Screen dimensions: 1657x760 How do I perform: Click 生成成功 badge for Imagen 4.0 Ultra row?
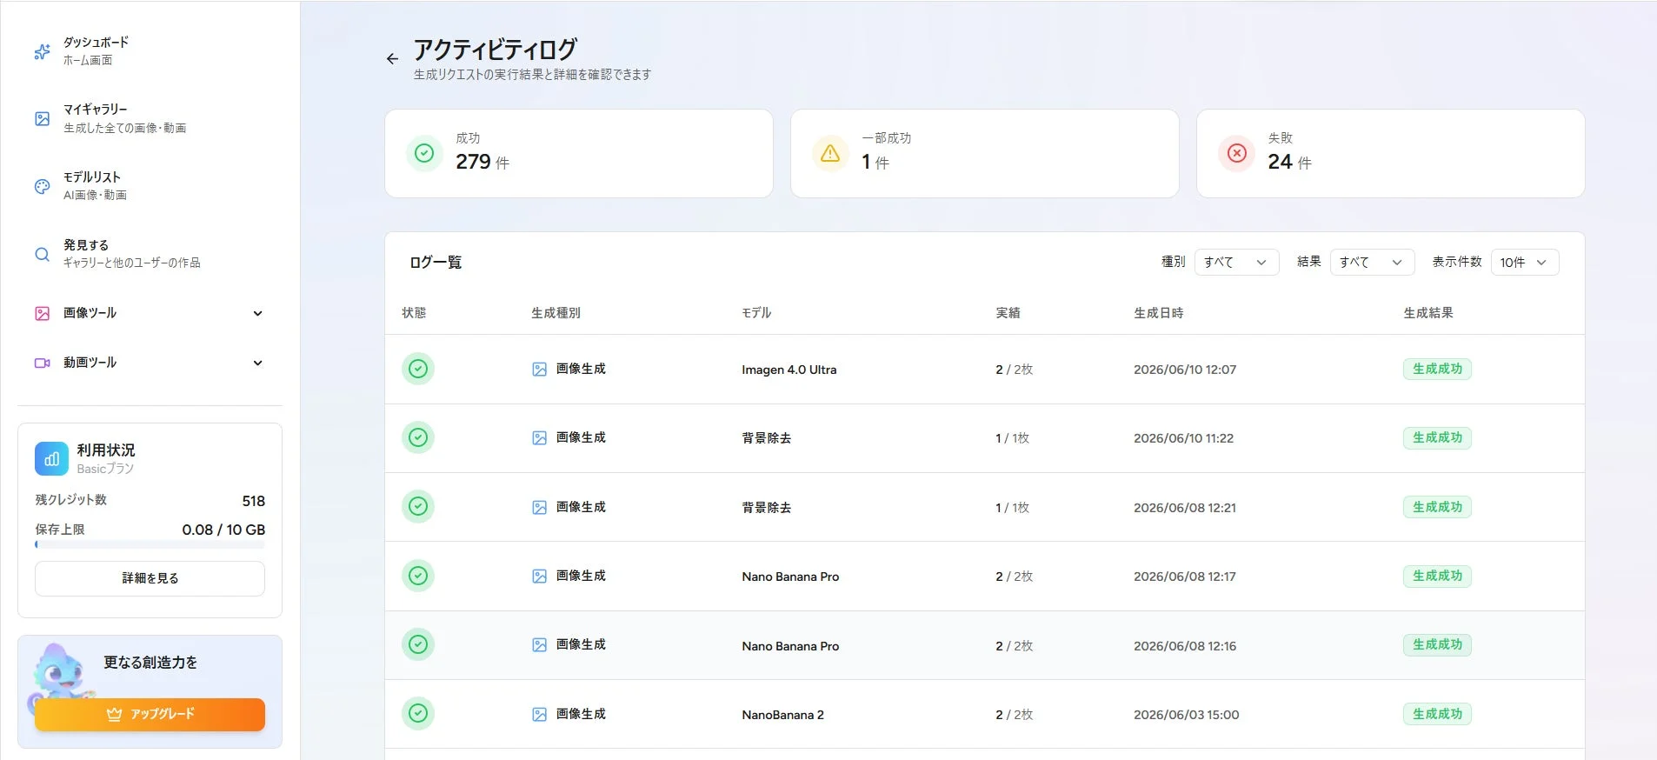point(1437,369)
